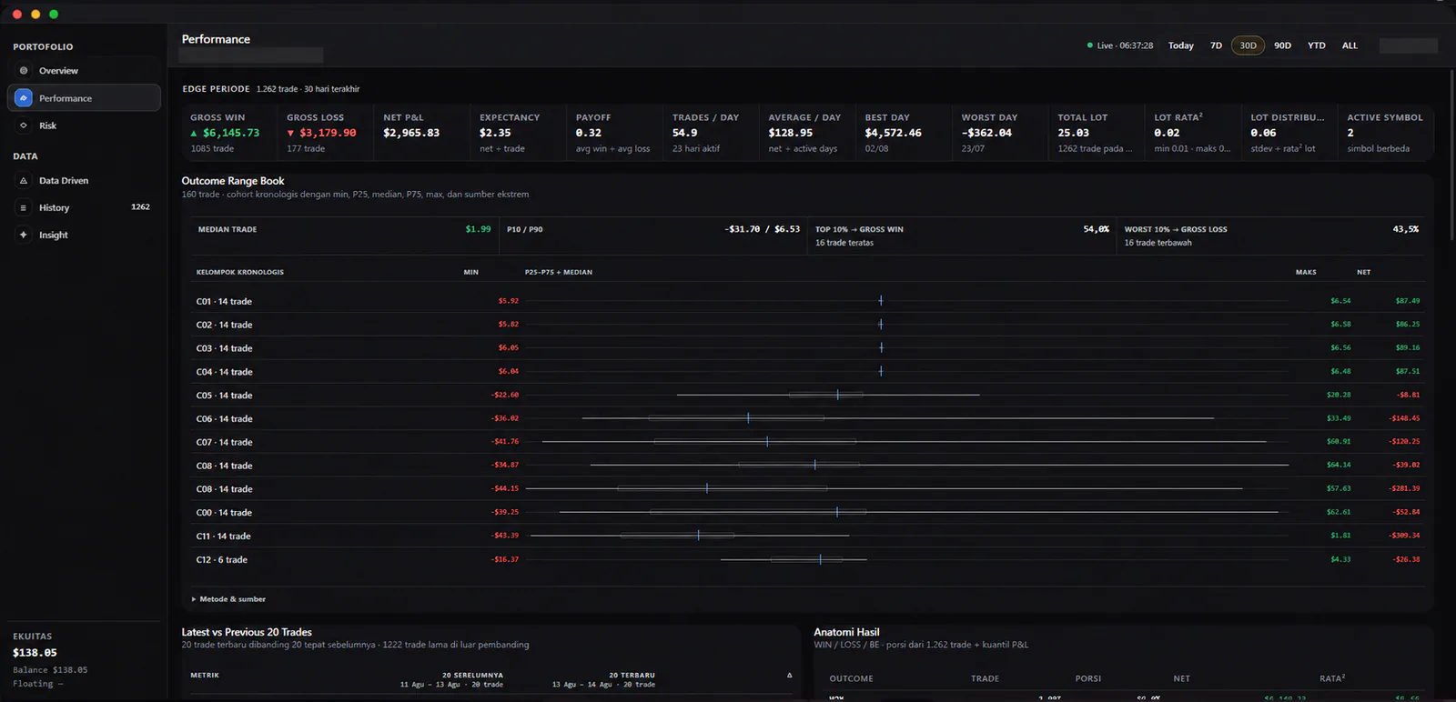Select the YTD period filter
Viewport: 1456px width, 702px height.
tap(1316, 45)
